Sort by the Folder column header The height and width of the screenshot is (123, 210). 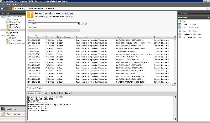163,37
